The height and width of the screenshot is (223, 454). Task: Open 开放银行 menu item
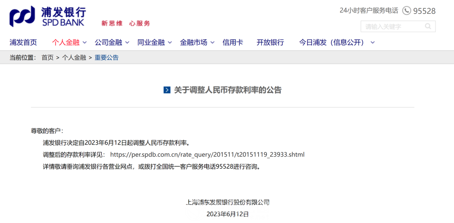tap(270, 42)
